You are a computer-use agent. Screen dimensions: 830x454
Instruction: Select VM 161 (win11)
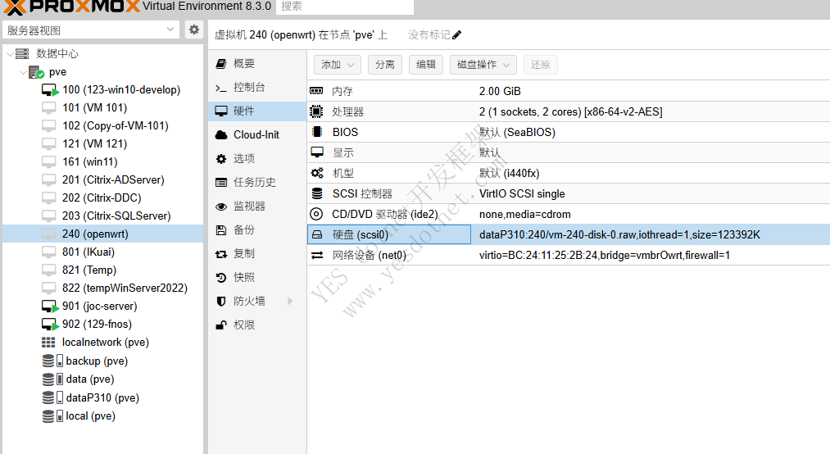[90, 162]
